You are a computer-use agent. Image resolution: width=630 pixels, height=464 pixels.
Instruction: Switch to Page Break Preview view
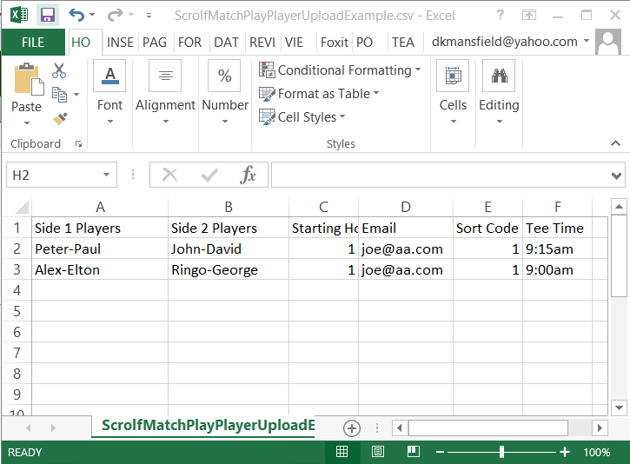[413, 452]
